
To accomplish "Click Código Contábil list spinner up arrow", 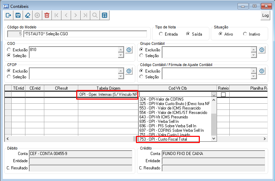I will [x=253, y=71].
